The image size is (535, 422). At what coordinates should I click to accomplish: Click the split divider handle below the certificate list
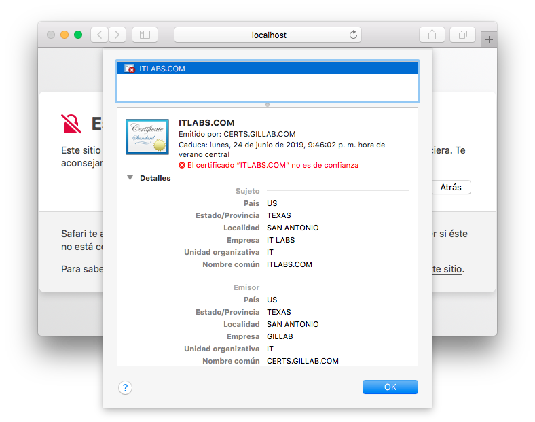coord(267,105)
